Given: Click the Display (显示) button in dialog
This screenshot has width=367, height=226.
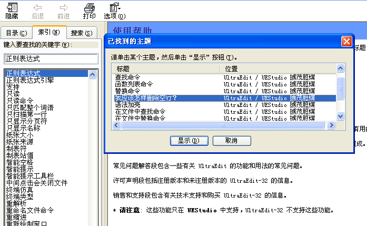Looking at the screenshot, I should point(189,141).
